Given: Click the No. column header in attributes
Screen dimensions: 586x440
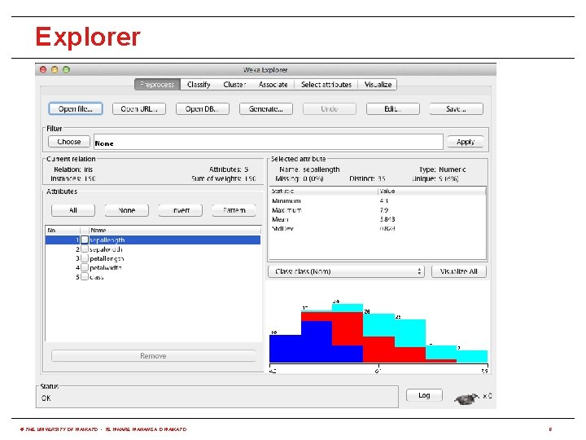Looking at the screenshot, I should pyautogui.click(x=63, y=230).
